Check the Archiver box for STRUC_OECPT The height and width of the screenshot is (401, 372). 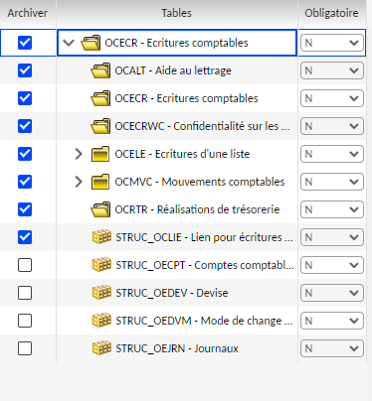click(x=25, y=265)
